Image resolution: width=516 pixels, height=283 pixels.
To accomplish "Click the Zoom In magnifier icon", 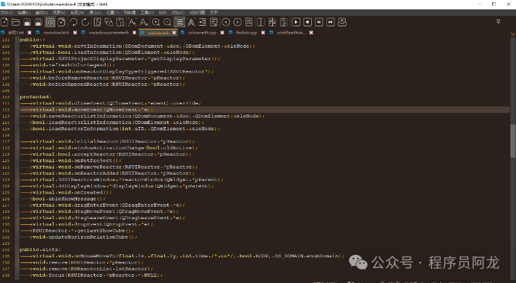I will point(157,22).
